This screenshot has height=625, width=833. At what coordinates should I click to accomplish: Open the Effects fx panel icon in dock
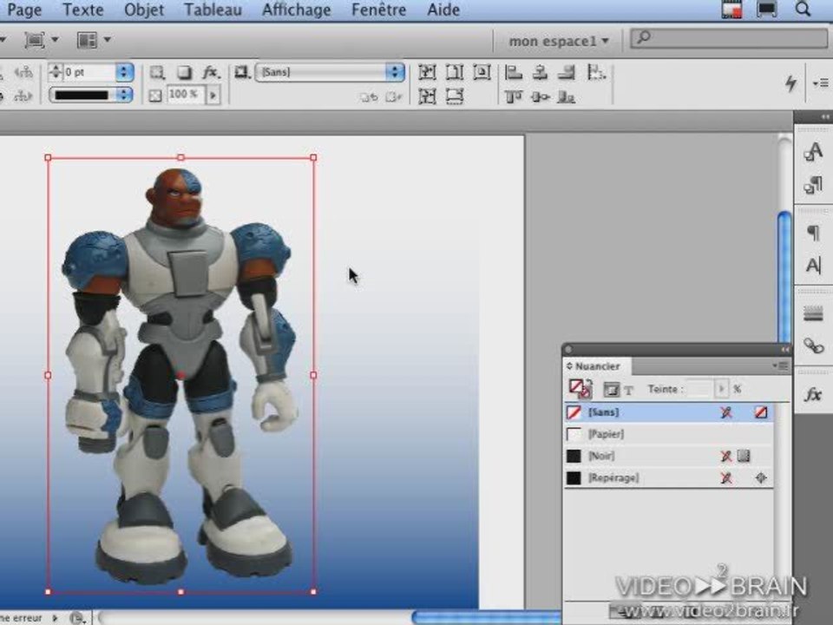[813, 395]
